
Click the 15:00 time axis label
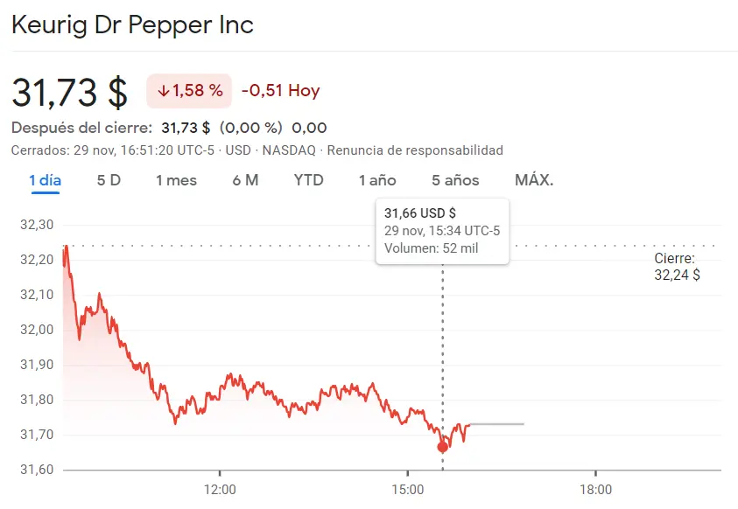410,491
